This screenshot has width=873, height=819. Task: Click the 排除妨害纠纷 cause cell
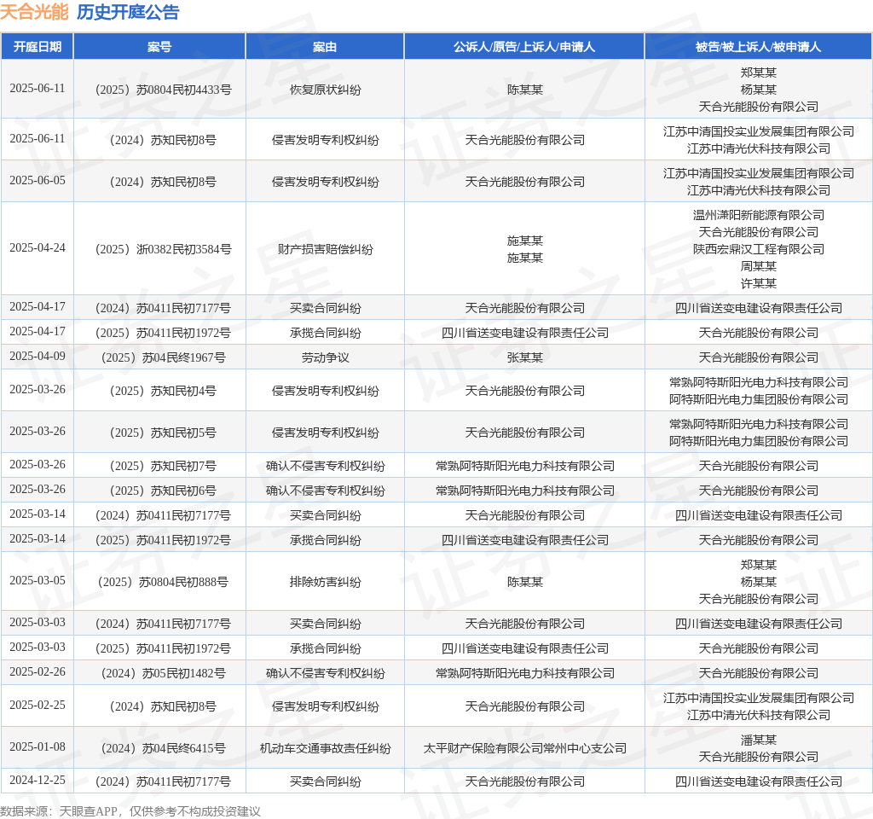tap(325, 582)
